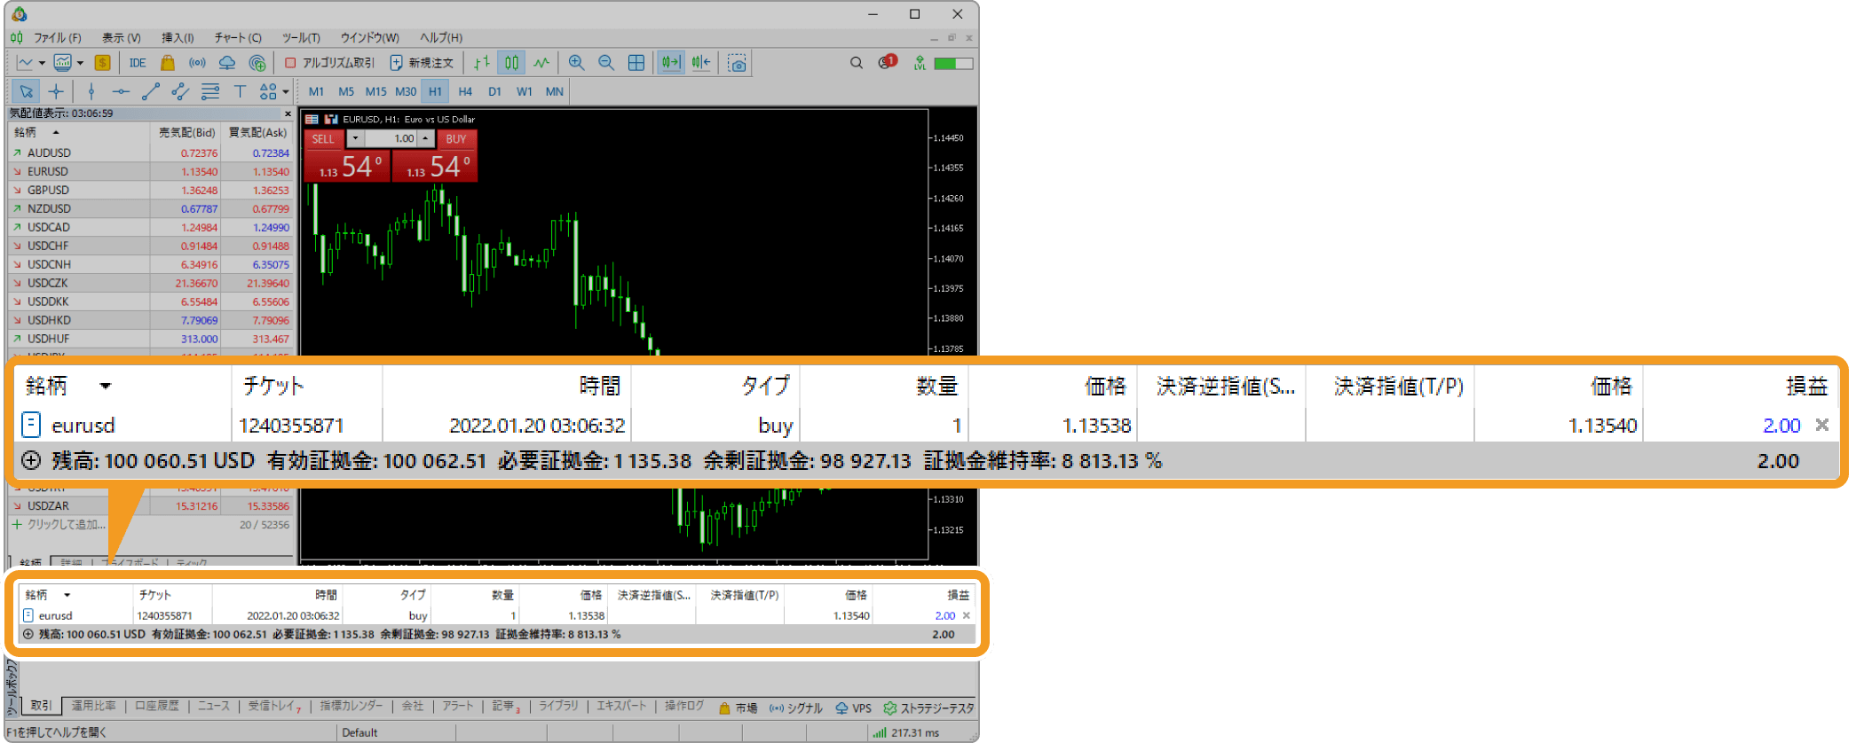Open the Market shopping bag icon in toolbar
The image size is (1864, 743).
pos(167,63)
